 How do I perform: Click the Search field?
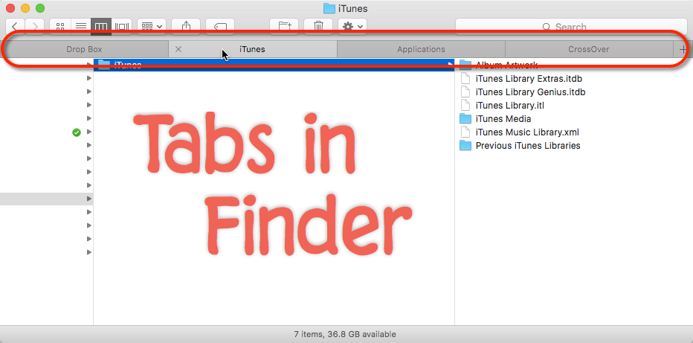pos(571,27)
